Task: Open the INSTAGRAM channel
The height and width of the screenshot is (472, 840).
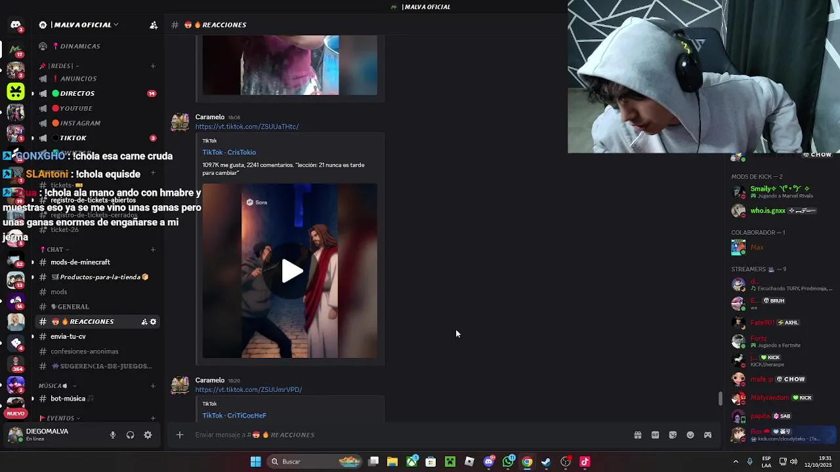Action: pyautogui.click(x=98, y=123)
